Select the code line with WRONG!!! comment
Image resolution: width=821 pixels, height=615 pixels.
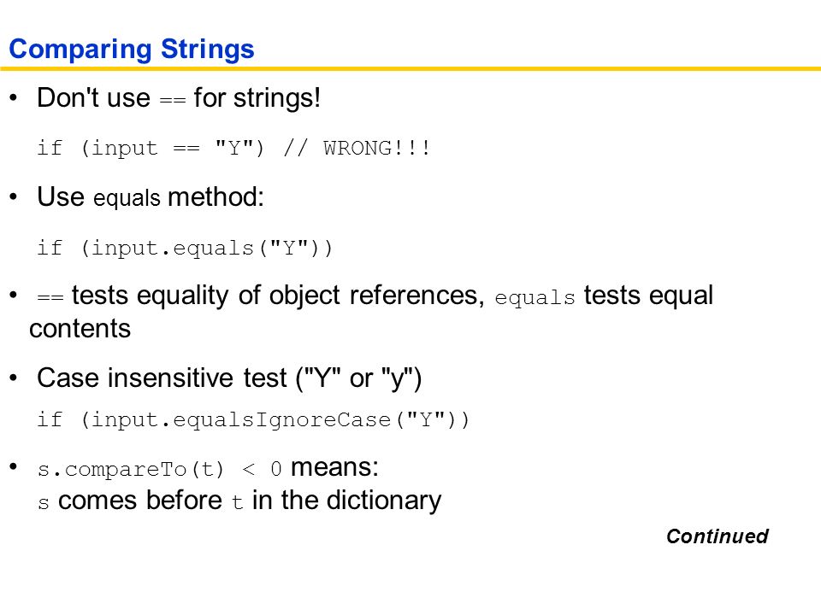pos(233,148)
